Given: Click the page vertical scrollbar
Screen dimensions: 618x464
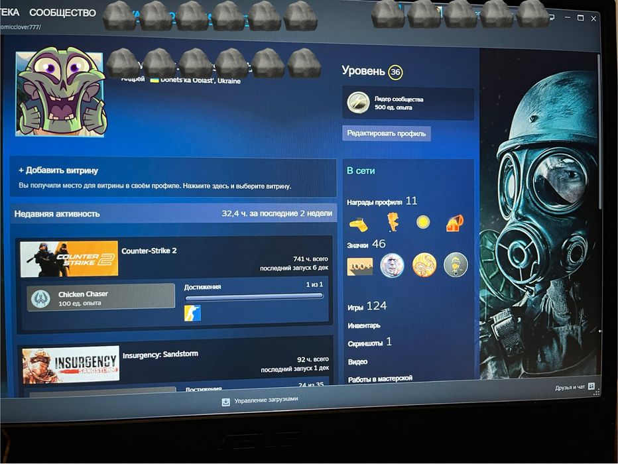Looking at the screenshot, I should click(x=599, y=132).
